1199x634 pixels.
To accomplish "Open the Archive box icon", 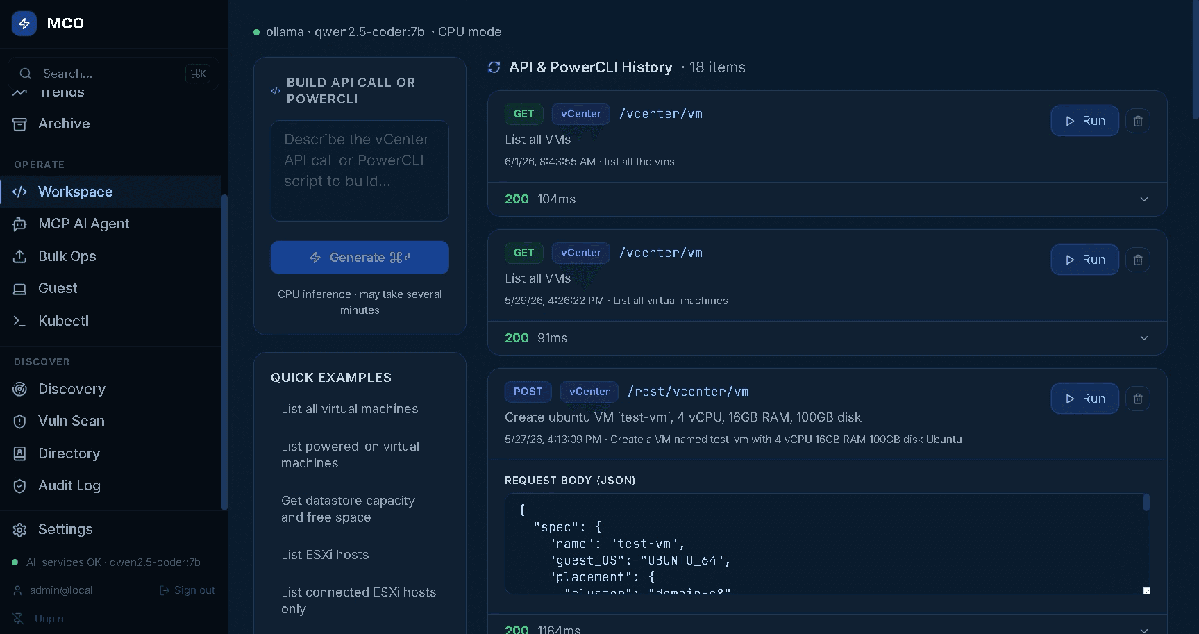I will (x=19, y=124).
